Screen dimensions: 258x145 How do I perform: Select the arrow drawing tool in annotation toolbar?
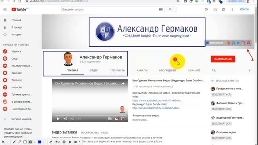[20, 142]
